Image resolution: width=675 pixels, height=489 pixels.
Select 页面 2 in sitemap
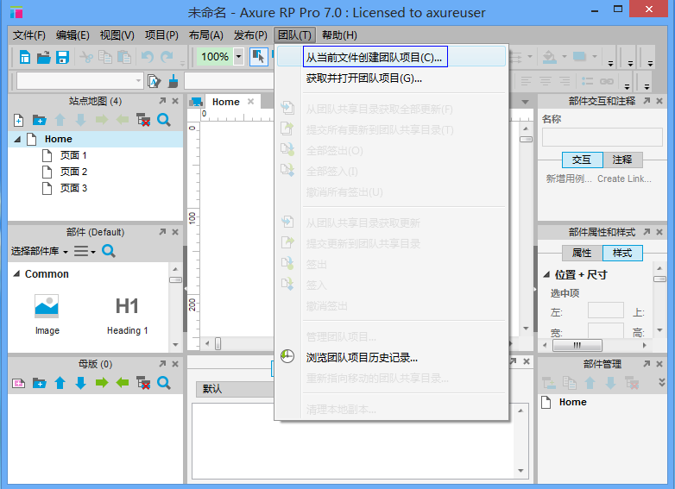coord(73,172)
